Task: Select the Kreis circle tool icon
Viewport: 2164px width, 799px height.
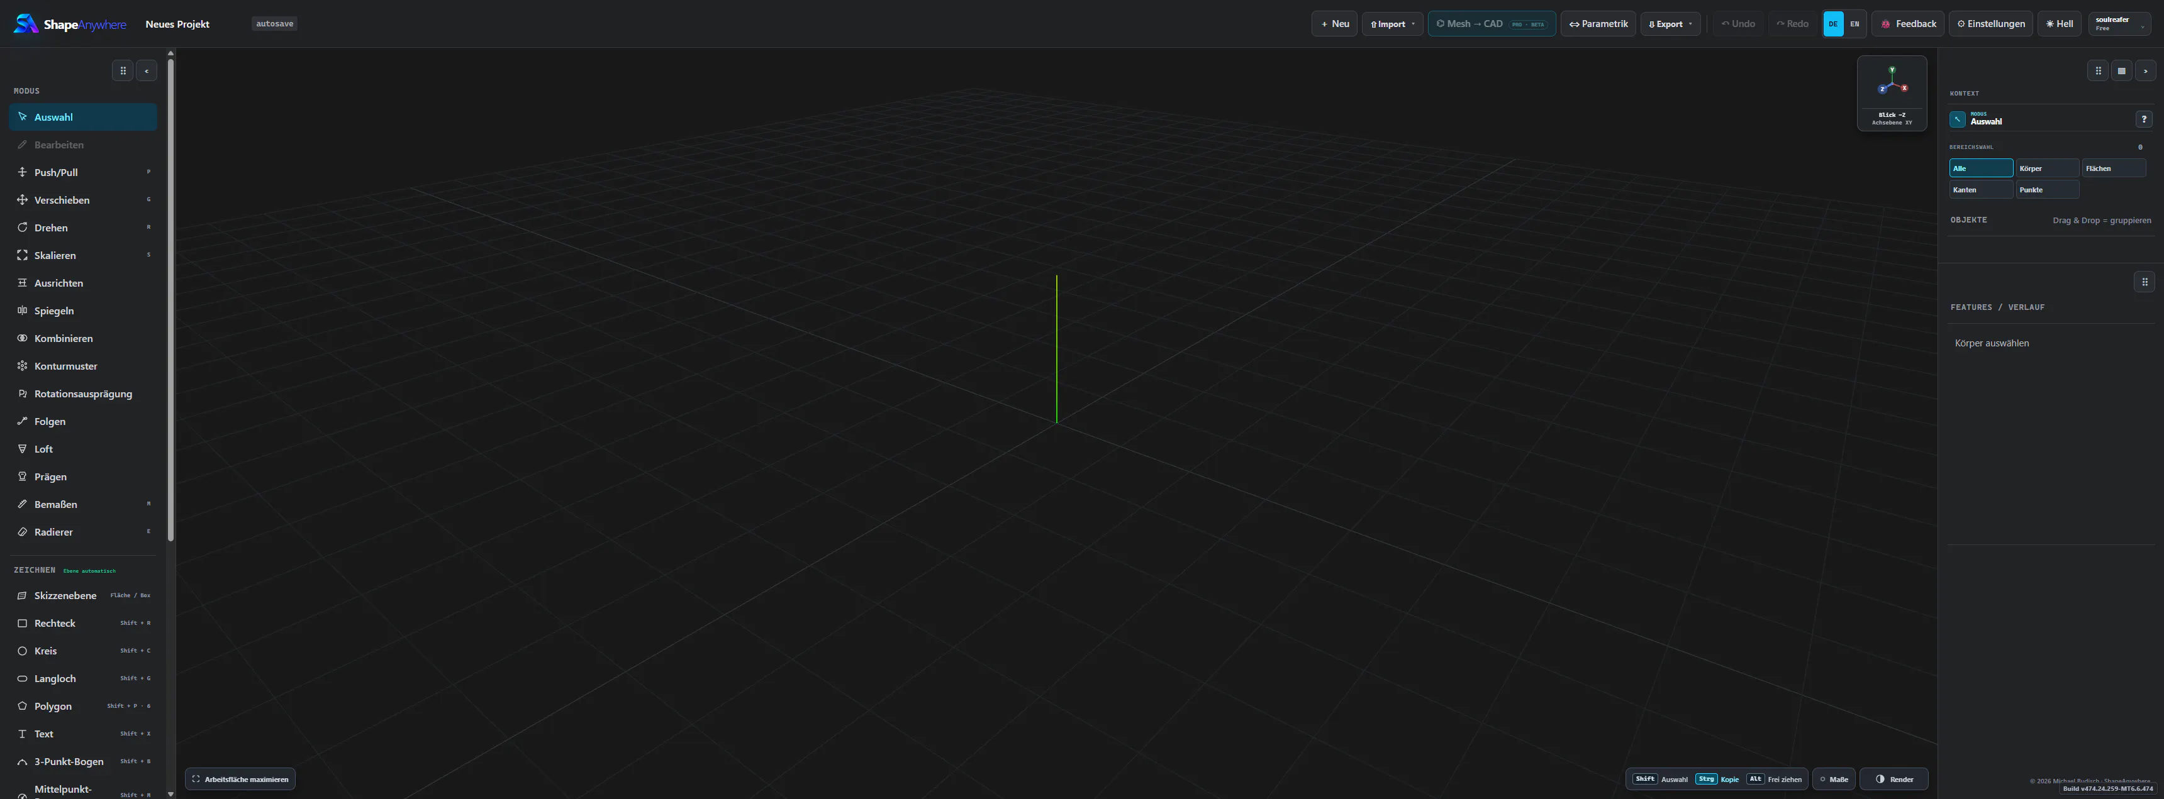Action: pos(22,651)
